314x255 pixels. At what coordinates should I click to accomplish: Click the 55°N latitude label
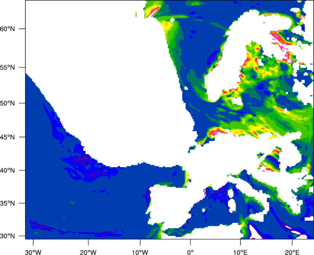(7, 67)
